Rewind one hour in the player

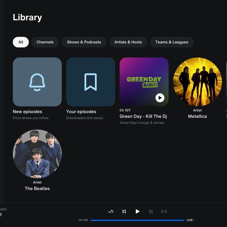(111, 212)
